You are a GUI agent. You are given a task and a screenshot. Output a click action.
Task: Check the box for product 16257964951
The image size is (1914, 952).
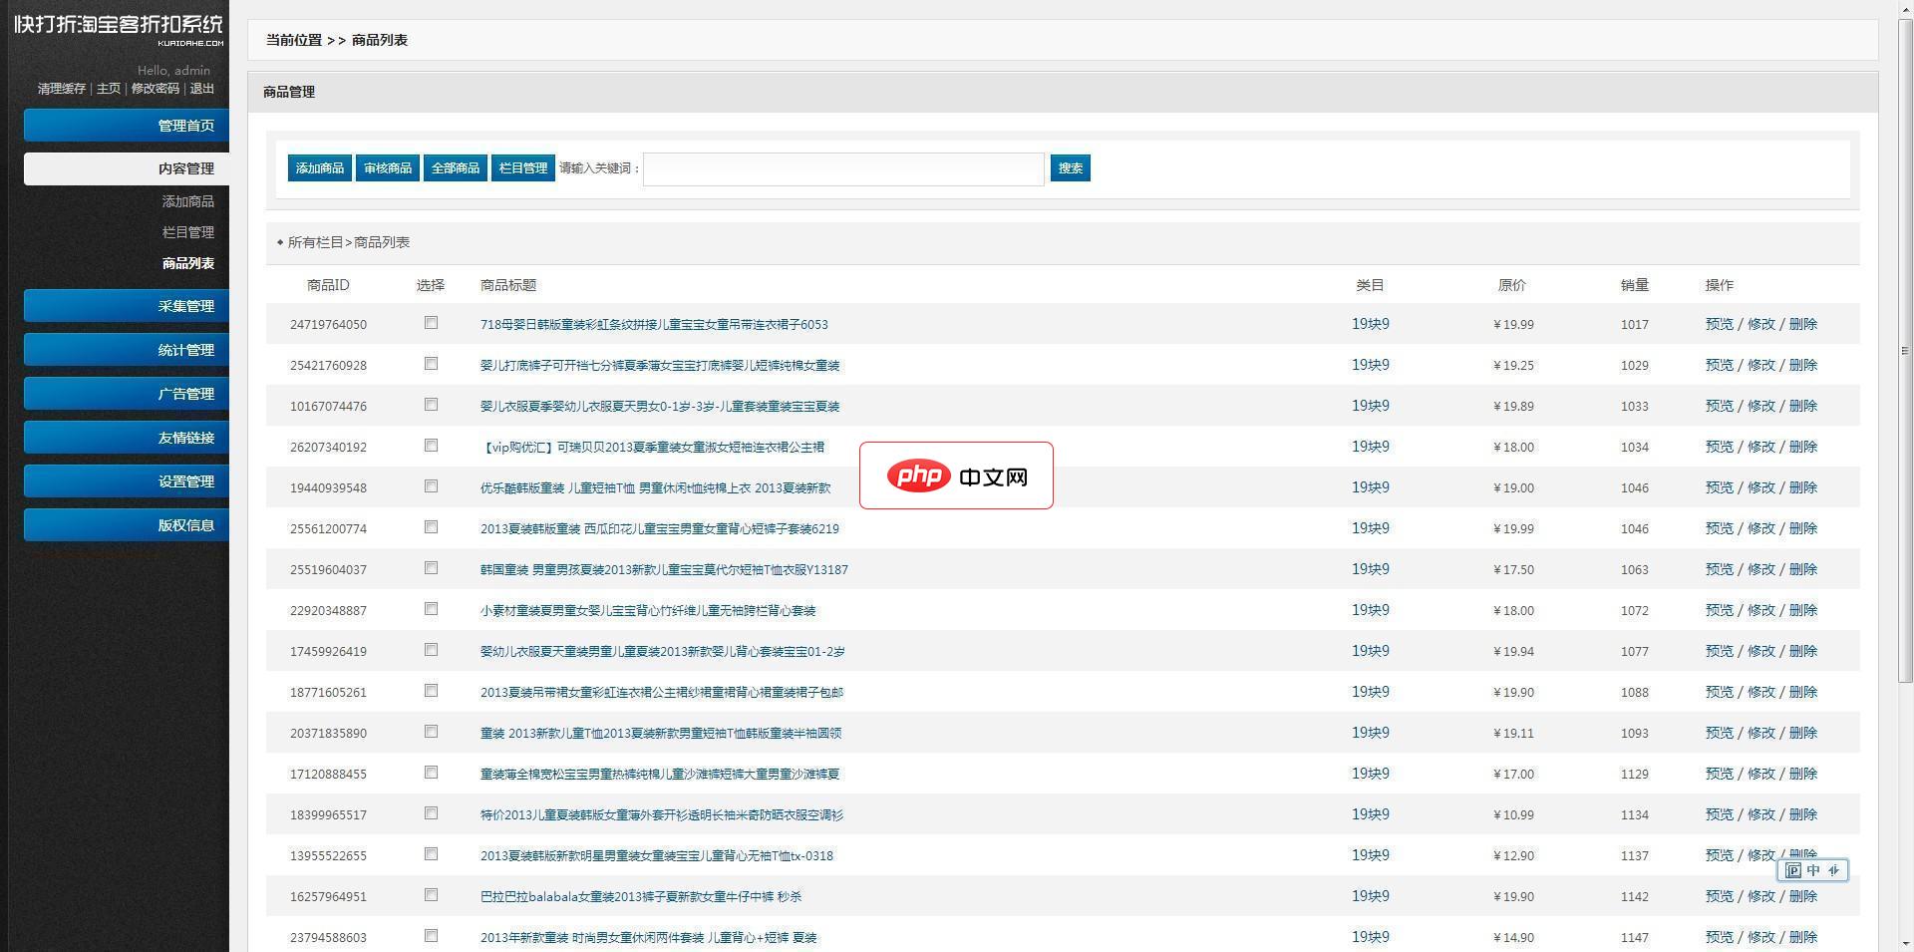click(431, 895)
